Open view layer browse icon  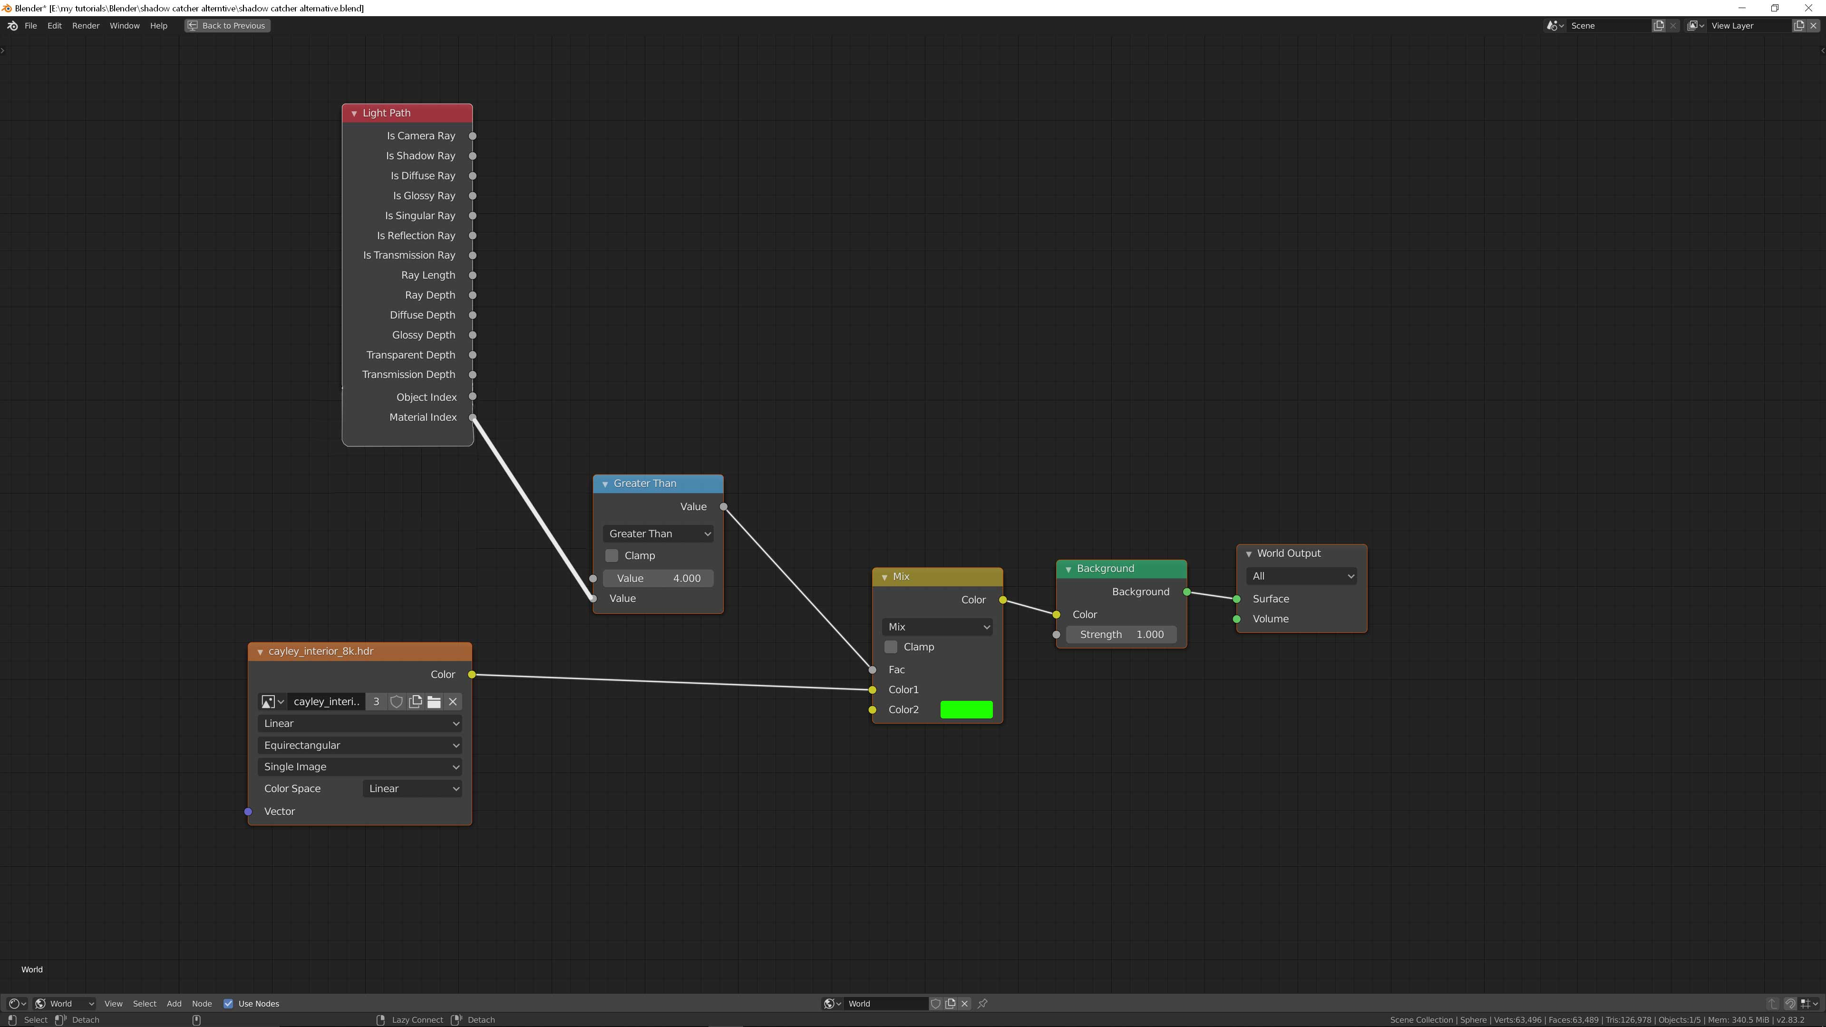tap(1696, 26)
